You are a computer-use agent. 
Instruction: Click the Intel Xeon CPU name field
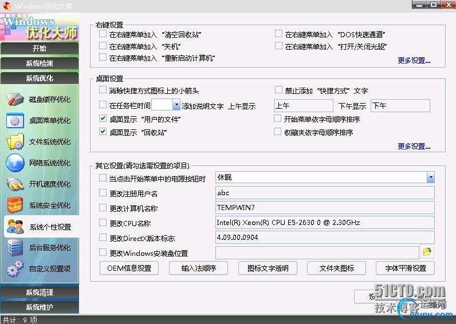coord(325,222)
